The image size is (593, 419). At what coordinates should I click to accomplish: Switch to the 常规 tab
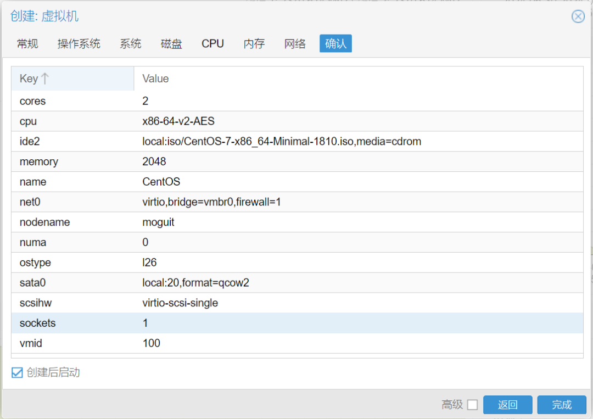pyautogui.click(x=27, y=43)
